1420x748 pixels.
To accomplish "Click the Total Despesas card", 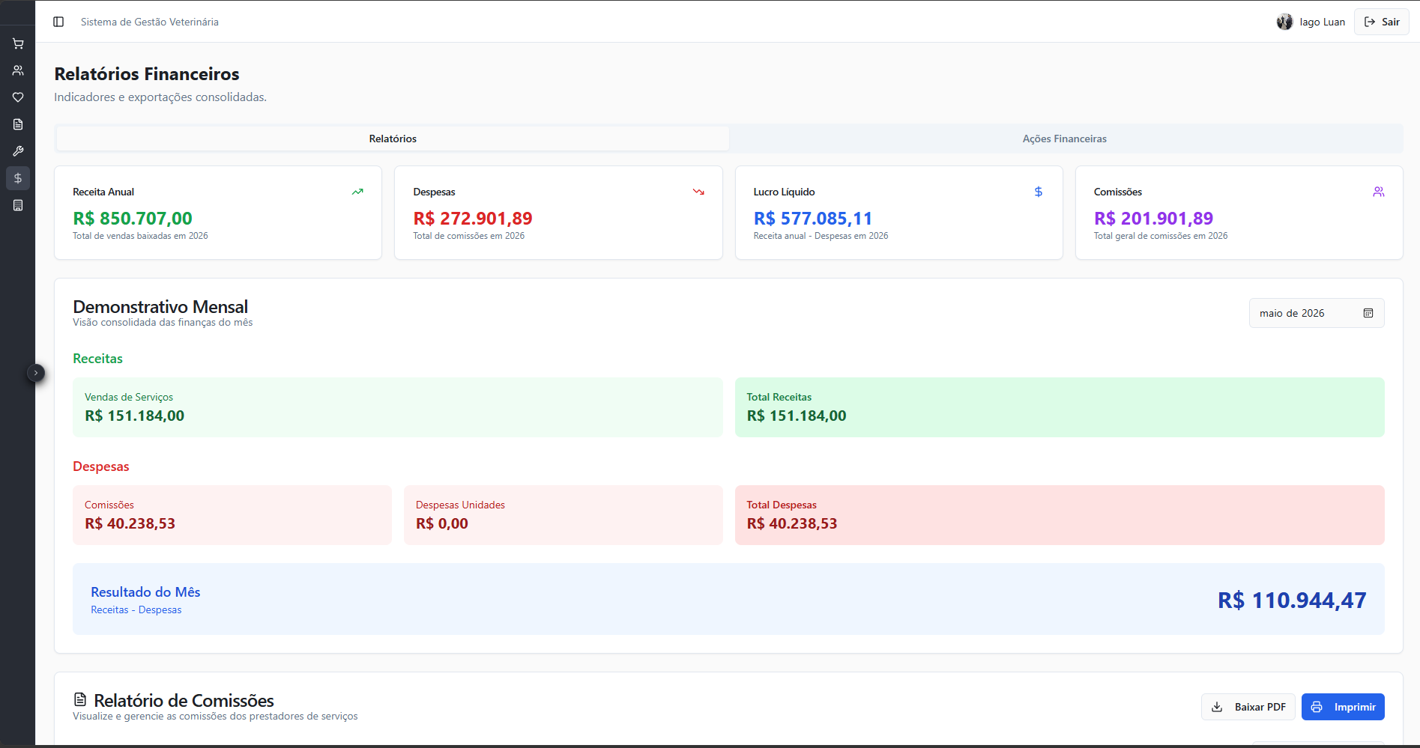I will click(1060, 515).
